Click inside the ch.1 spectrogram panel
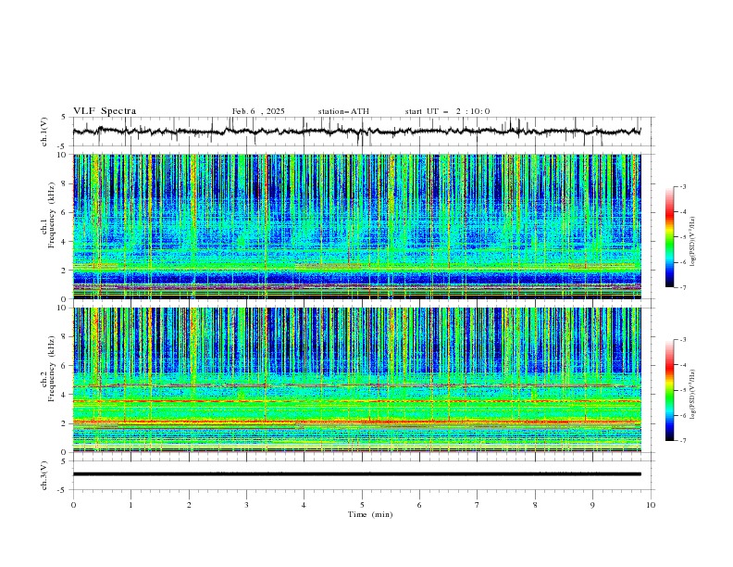 click(356, 226)
